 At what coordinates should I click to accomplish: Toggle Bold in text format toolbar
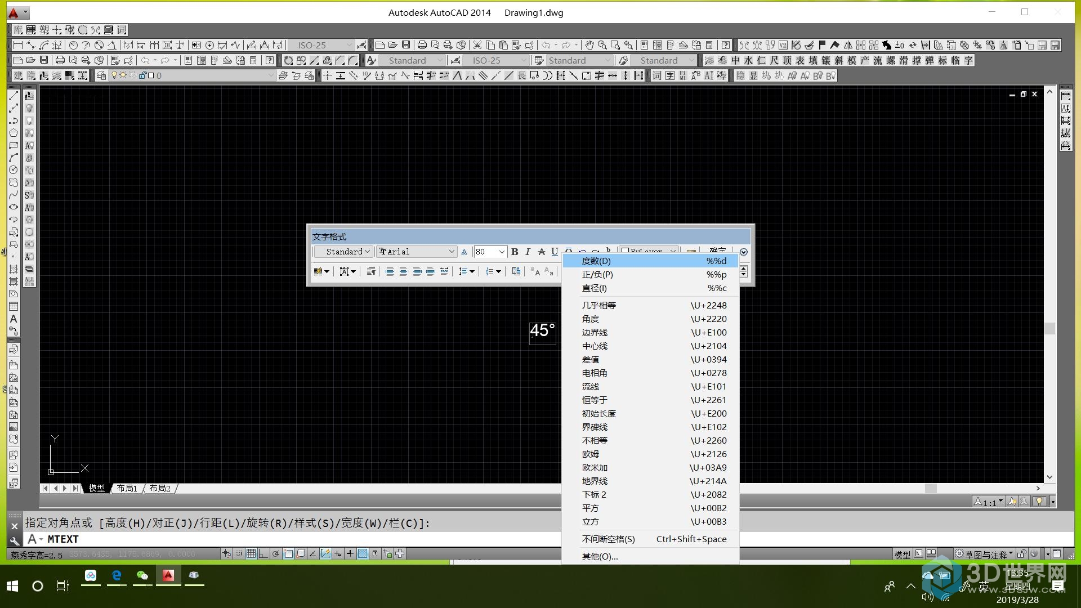coord(515,252)
